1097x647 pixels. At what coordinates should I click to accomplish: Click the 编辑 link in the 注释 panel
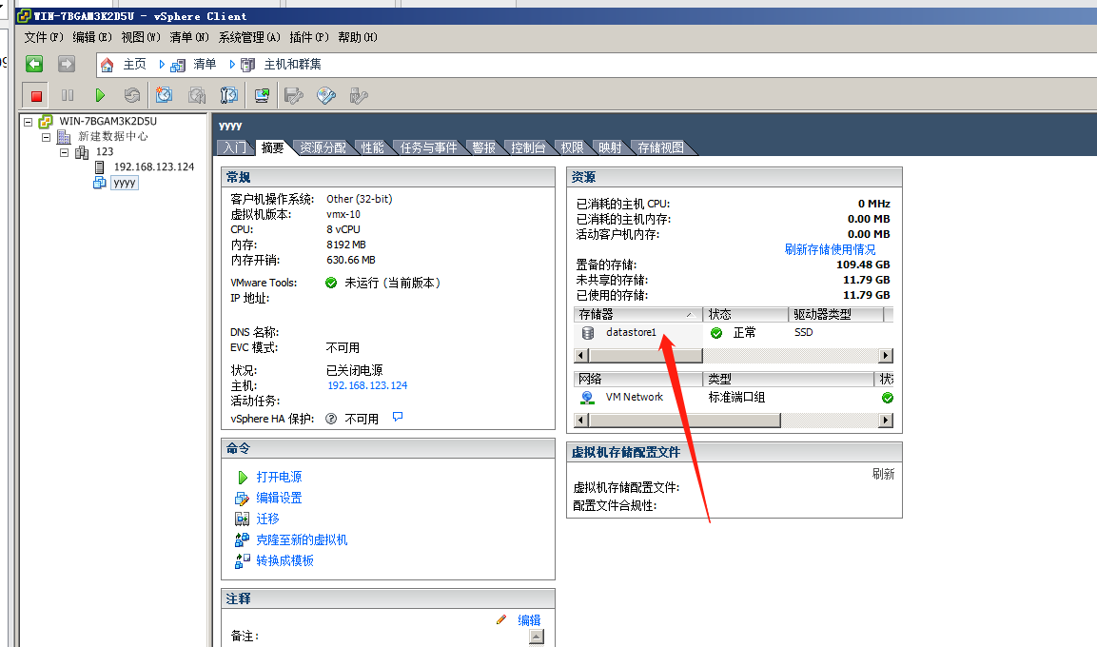click(529, 620)
